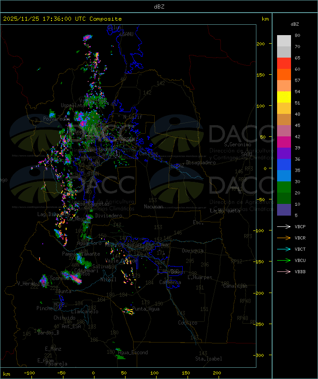Click the timestamp 2025/11/25 17:36:00 UTC Composite
Image resolution: width=318 pixels, height=379 pixels.
(63, 19)
